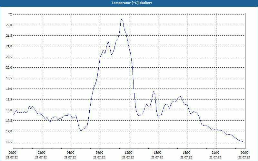The height and width of the screenshot is (161, 258).
Task: Click the °C unit label
Action: [x=10, y=14]
